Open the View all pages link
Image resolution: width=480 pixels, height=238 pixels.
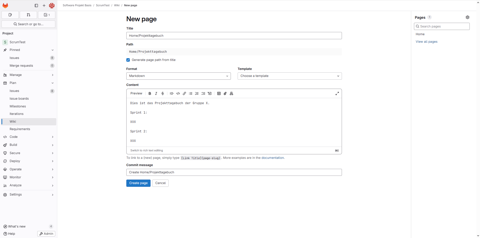tap(426, 42)
